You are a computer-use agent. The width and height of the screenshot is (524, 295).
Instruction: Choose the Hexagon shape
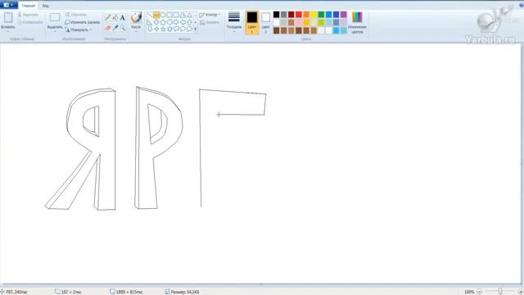coord(169,22)
